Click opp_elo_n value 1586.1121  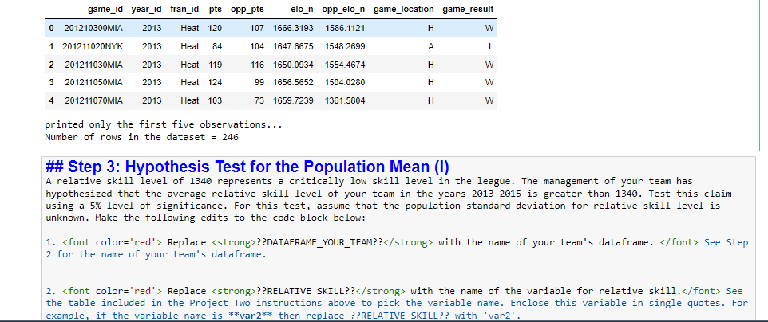click(x=346, y=29)
